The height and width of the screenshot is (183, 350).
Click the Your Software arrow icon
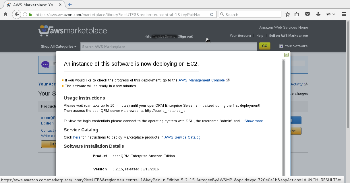pos(281,46)
